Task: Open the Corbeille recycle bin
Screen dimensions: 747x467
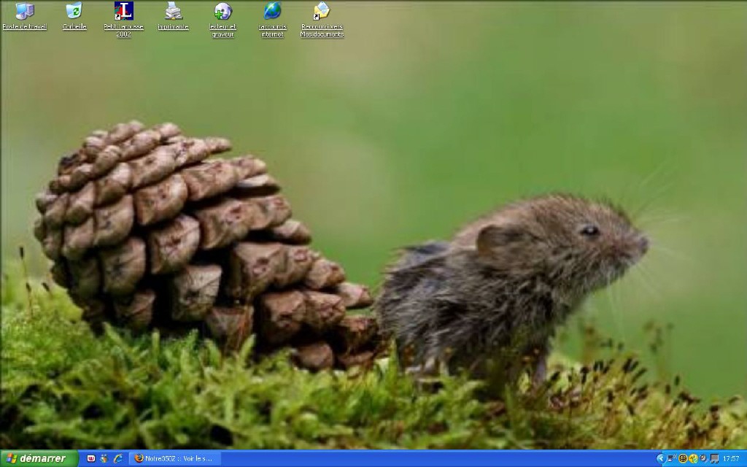Action: coord(74,12)
